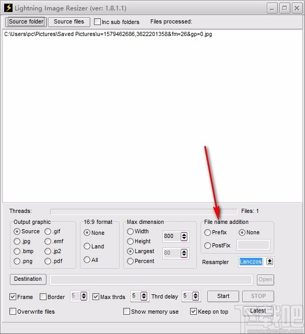Toggle the Keep on top checkbox
The image size is (305, 334).
tap(193, 312)
